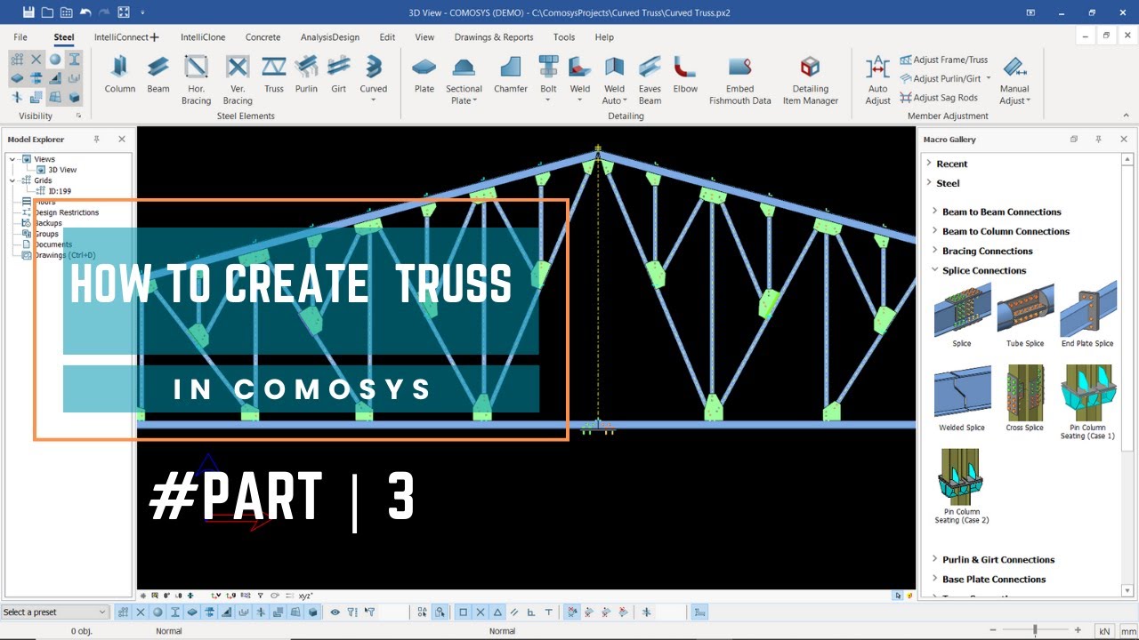This screenshot has width=1139, height=640.
Task: Activate the Truss tool
Action: click(274, 74)
